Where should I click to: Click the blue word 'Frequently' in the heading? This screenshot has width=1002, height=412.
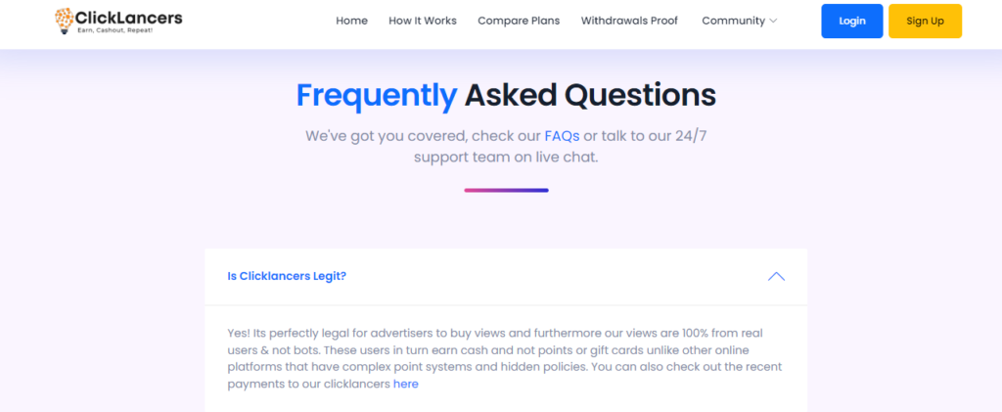(x=377, y=95)
